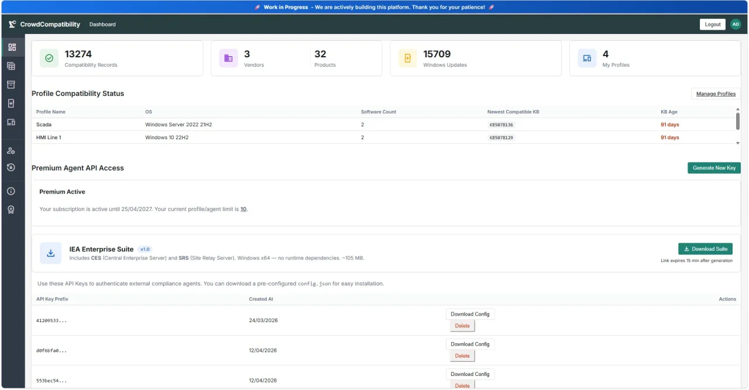Select the 'HMI Line 1' profile name
The image size is (749, 390).
click(49, 137)
